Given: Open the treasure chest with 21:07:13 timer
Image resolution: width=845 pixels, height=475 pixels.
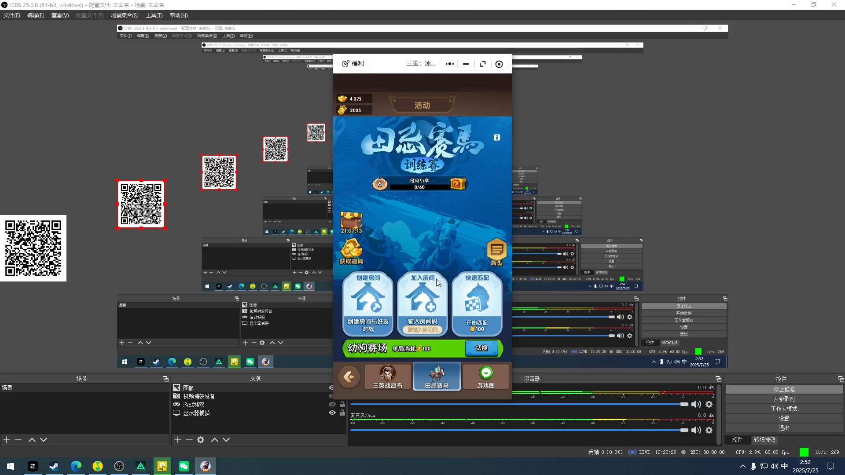Looking at the screenshot, I should 351,223.
